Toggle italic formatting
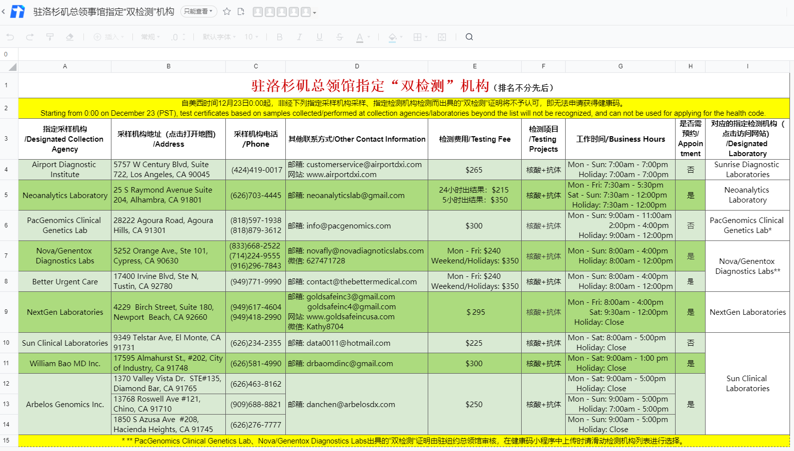The image size is (794, 451). [x=299, y=37]
